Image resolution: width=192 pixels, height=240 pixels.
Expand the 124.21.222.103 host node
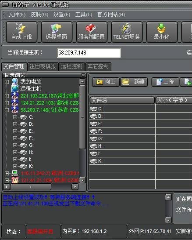7,103
